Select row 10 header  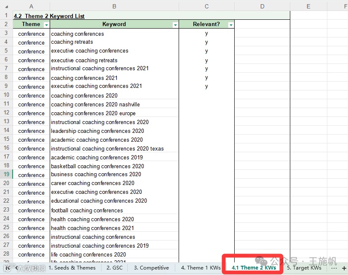6,95
